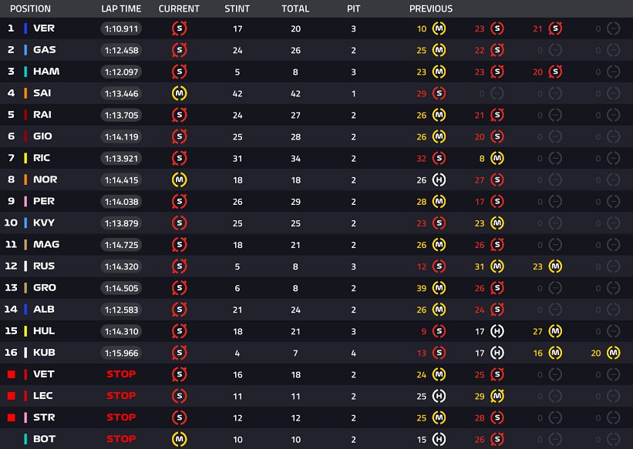Click VER's current soft tyre icon
Viewport: 633px width, 449px height.
click(179, 28)
